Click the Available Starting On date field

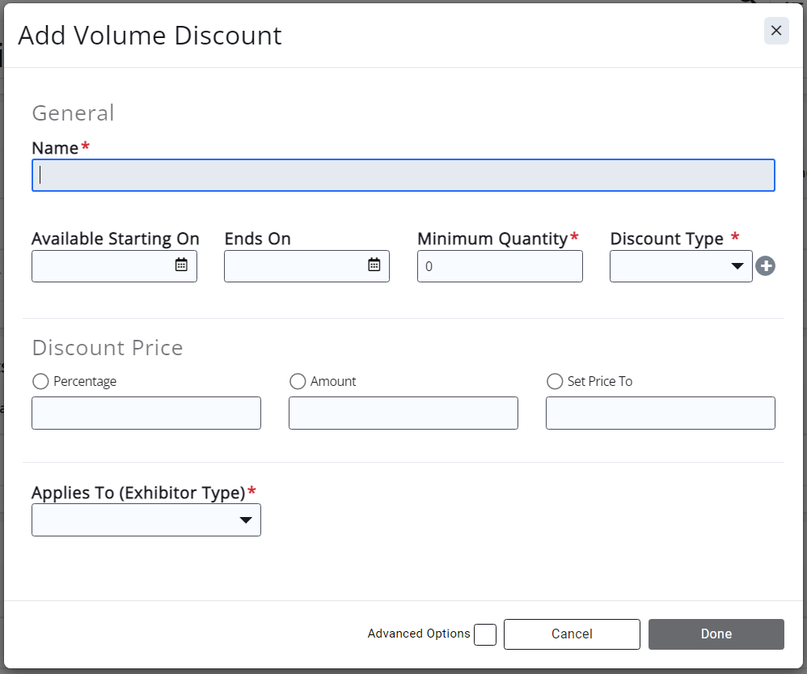coord(101,266)
